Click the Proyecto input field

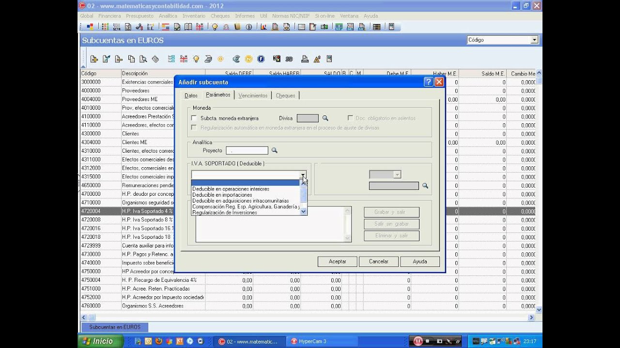click(x=247, y=150)
